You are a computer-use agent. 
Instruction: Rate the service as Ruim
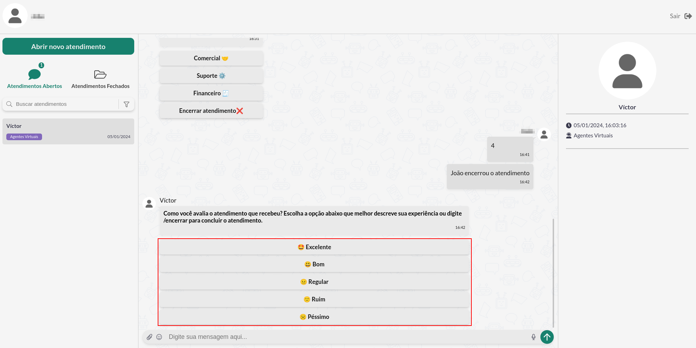click(x=314, y=299)
